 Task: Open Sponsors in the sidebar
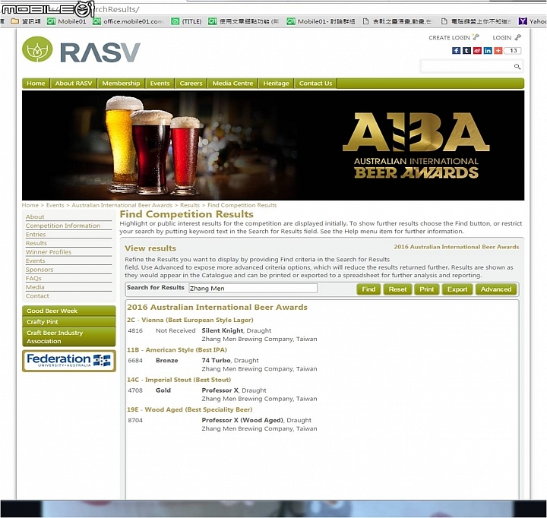[40, 270]
